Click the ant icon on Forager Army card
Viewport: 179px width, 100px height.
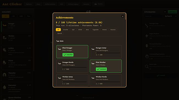click(x=93, y=49)
